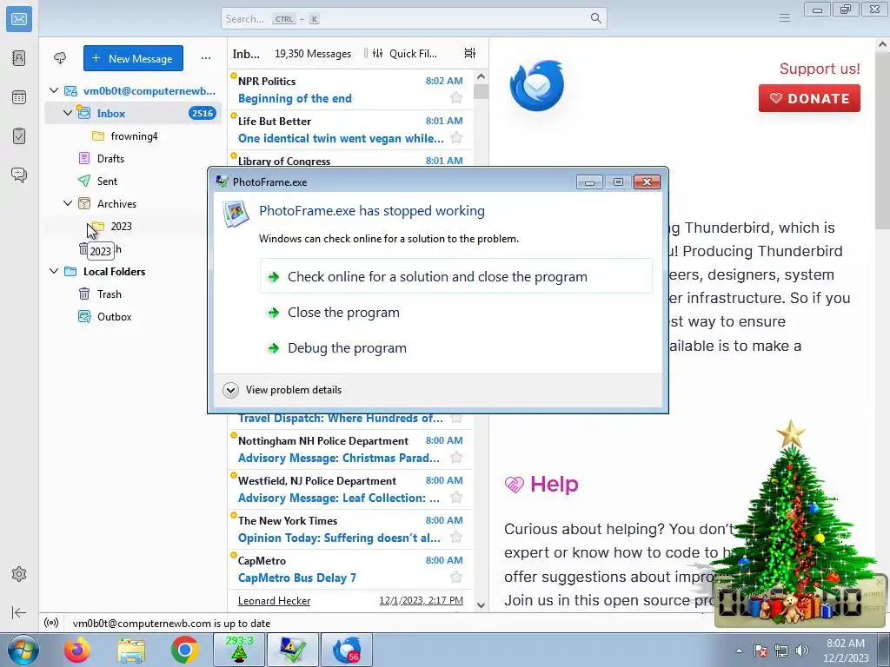Click the Thunderbird logo on the start page
The width and height of the screenshot is (890, 667).
point(536,86)
